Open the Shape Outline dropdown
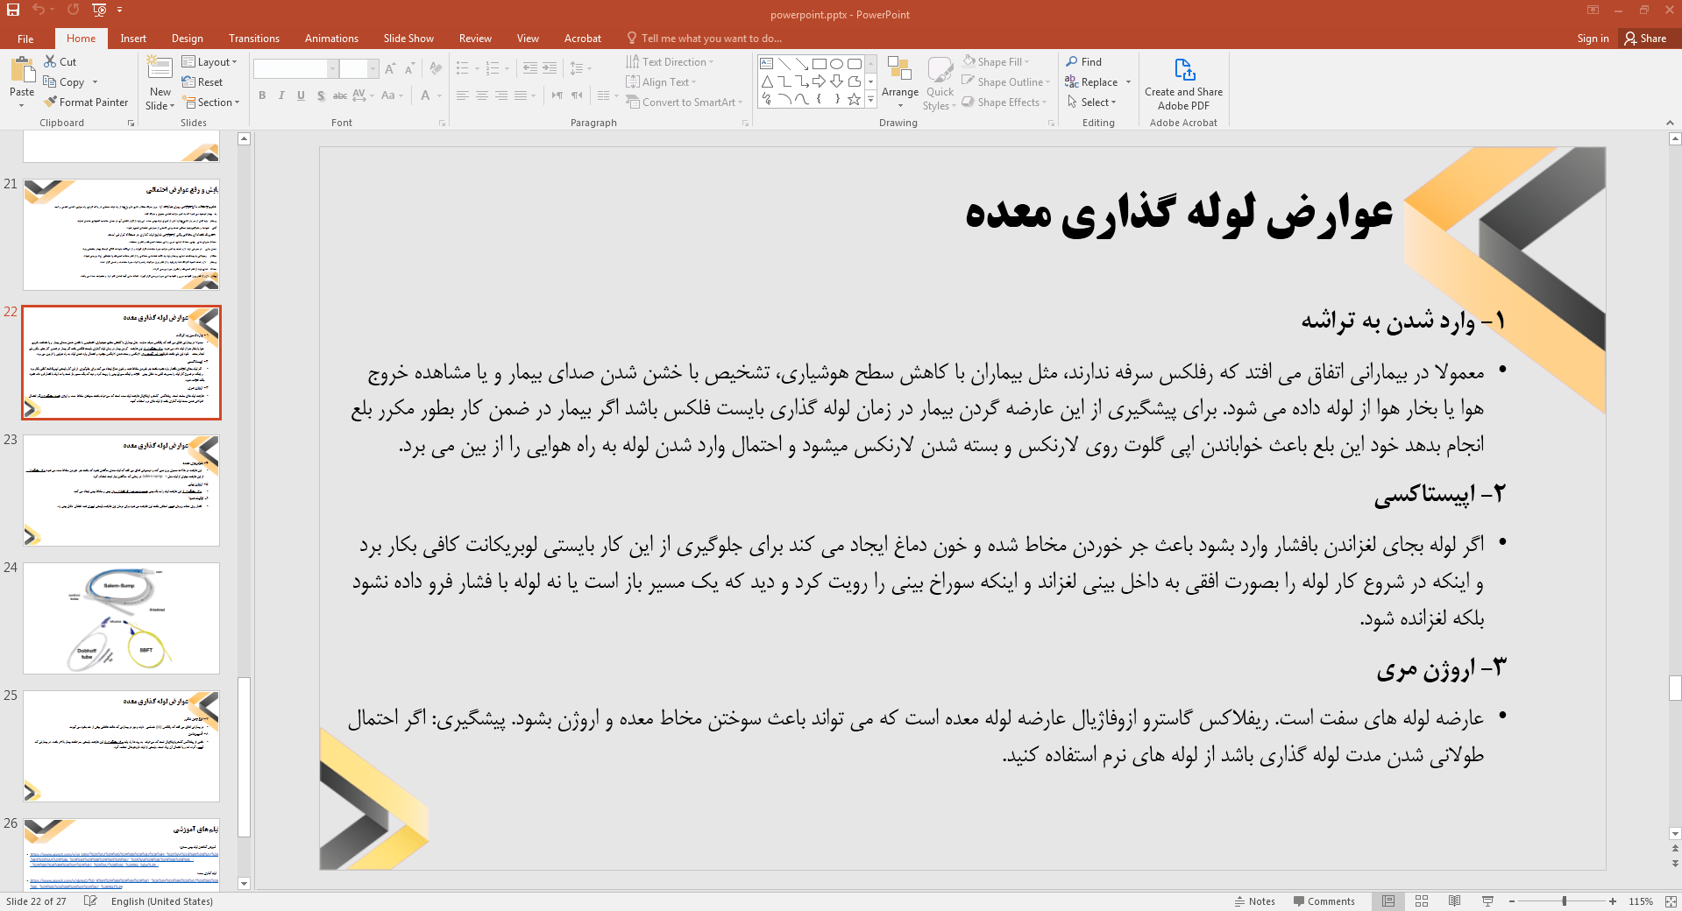 (1006, 82)
